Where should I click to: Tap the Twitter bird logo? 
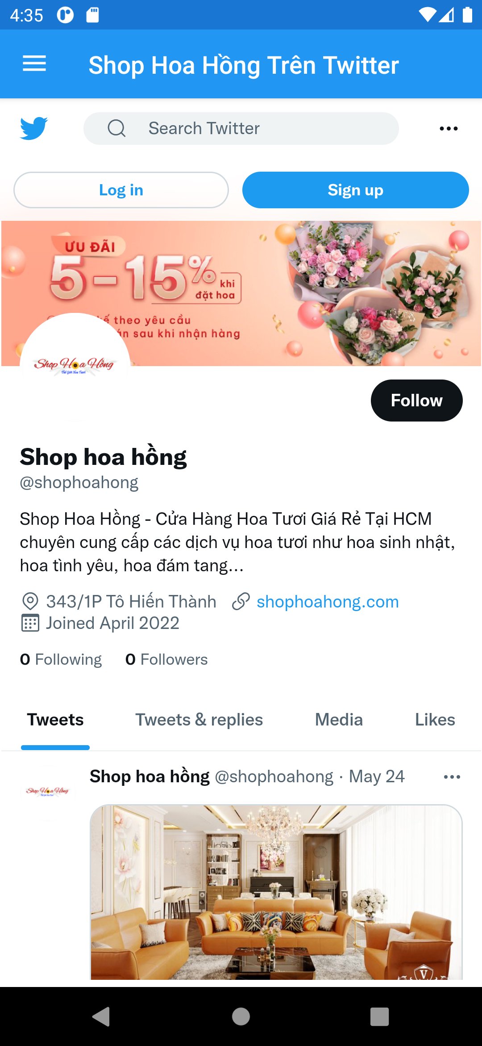pos(34,128)
